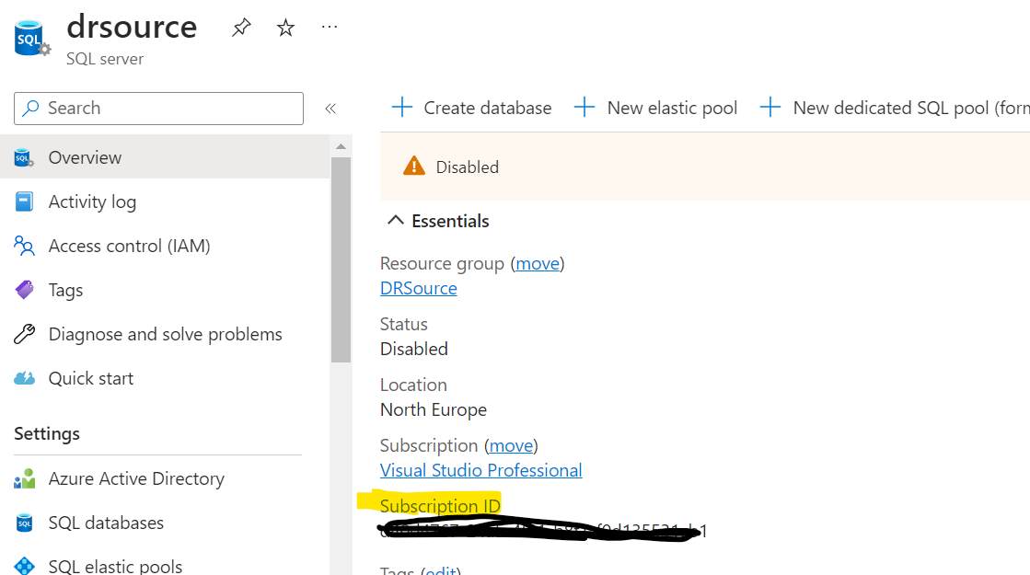Click the Subscription ID label

click(440, 506)
